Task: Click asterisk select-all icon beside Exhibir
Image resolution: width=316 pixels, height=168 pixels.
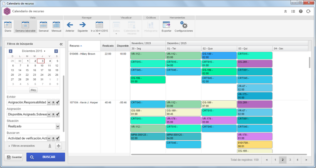Action: pyautogui.click(x=54, y=102)
